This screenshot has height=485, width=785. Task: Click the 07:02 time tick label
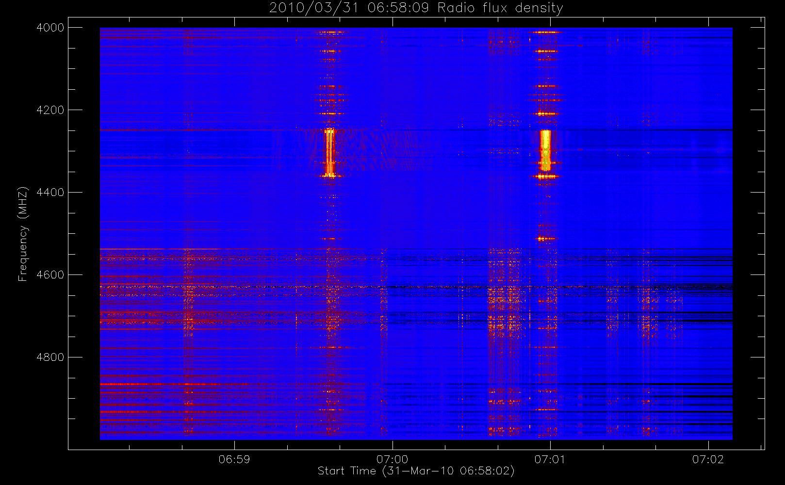(x=708, y=459)
